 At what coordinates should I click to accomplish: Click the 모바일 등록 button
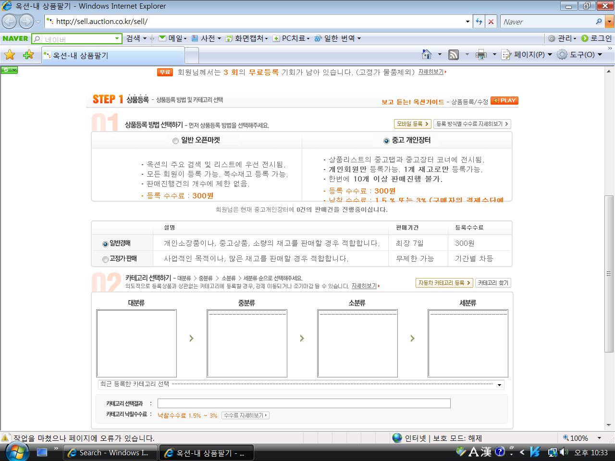click(x=412, y=124)
